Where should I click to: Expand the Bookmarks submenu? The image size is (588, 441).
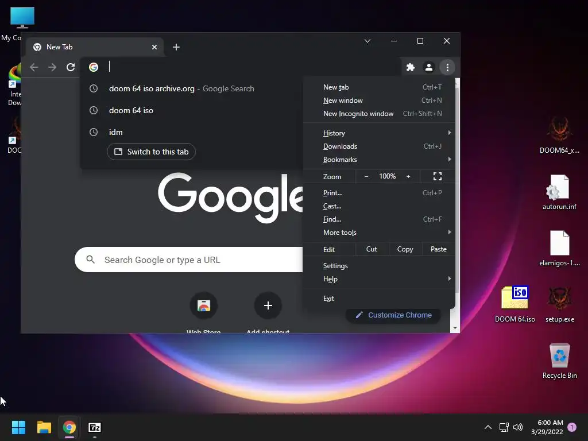pos(379,160)
